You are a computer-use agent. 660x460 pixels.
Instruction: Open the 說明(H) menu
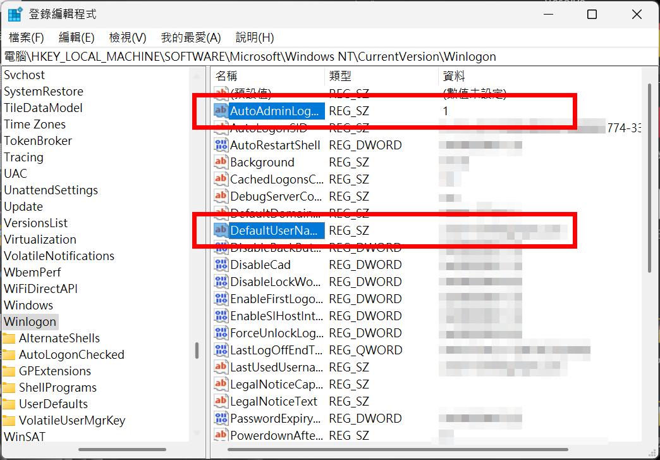point(255,38)
